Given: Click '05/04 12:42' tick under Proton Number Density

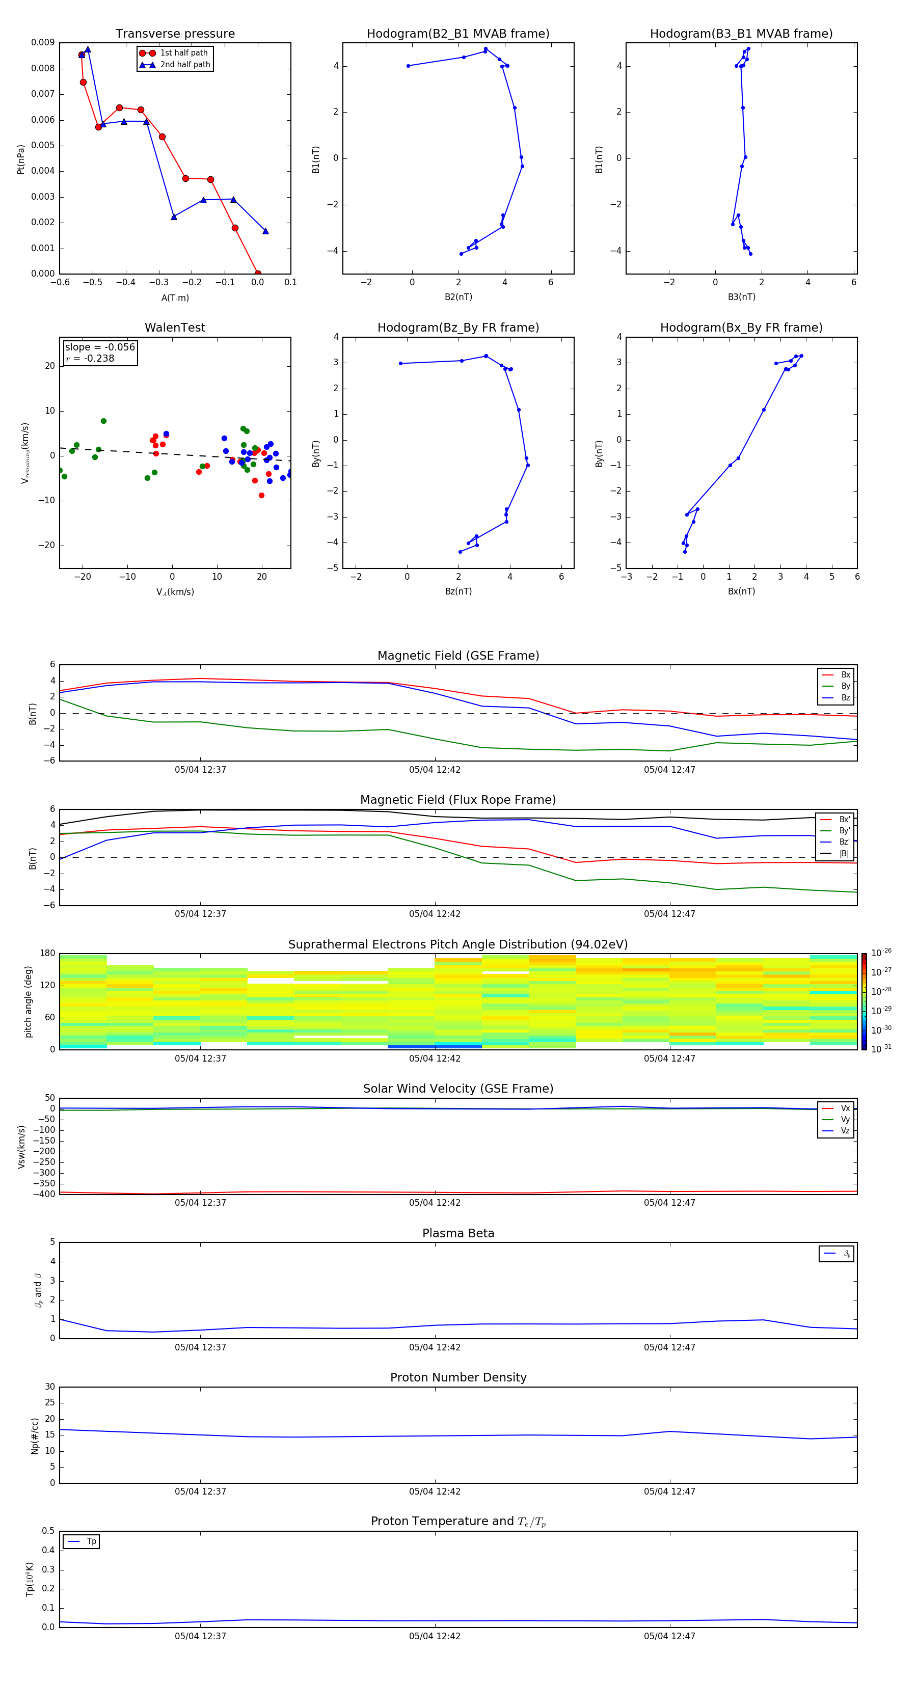Looking at the screenshot, I should 435,1491.
